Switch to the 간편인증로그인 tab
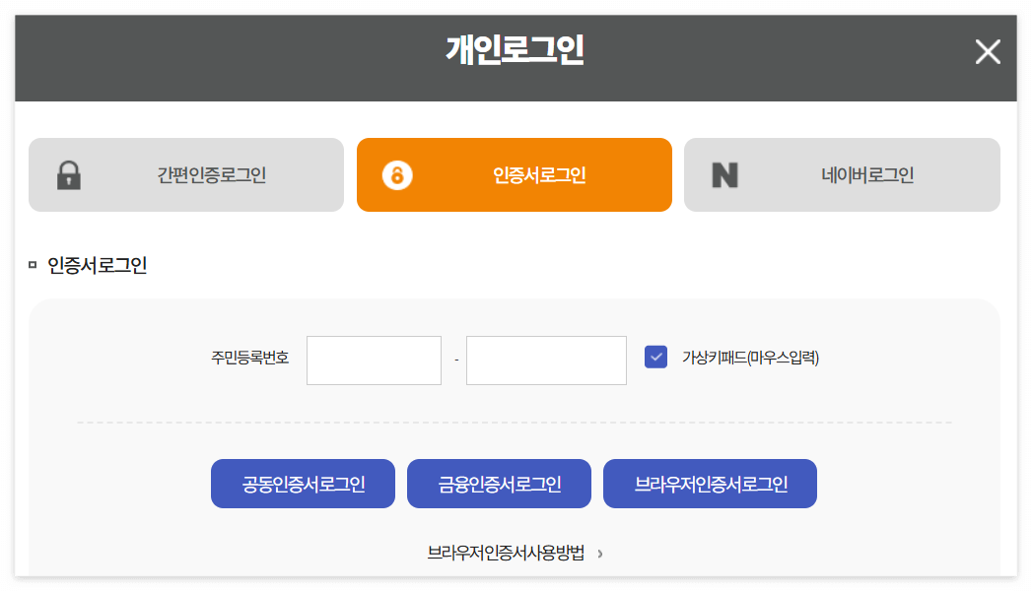 (x=185, y=174)
